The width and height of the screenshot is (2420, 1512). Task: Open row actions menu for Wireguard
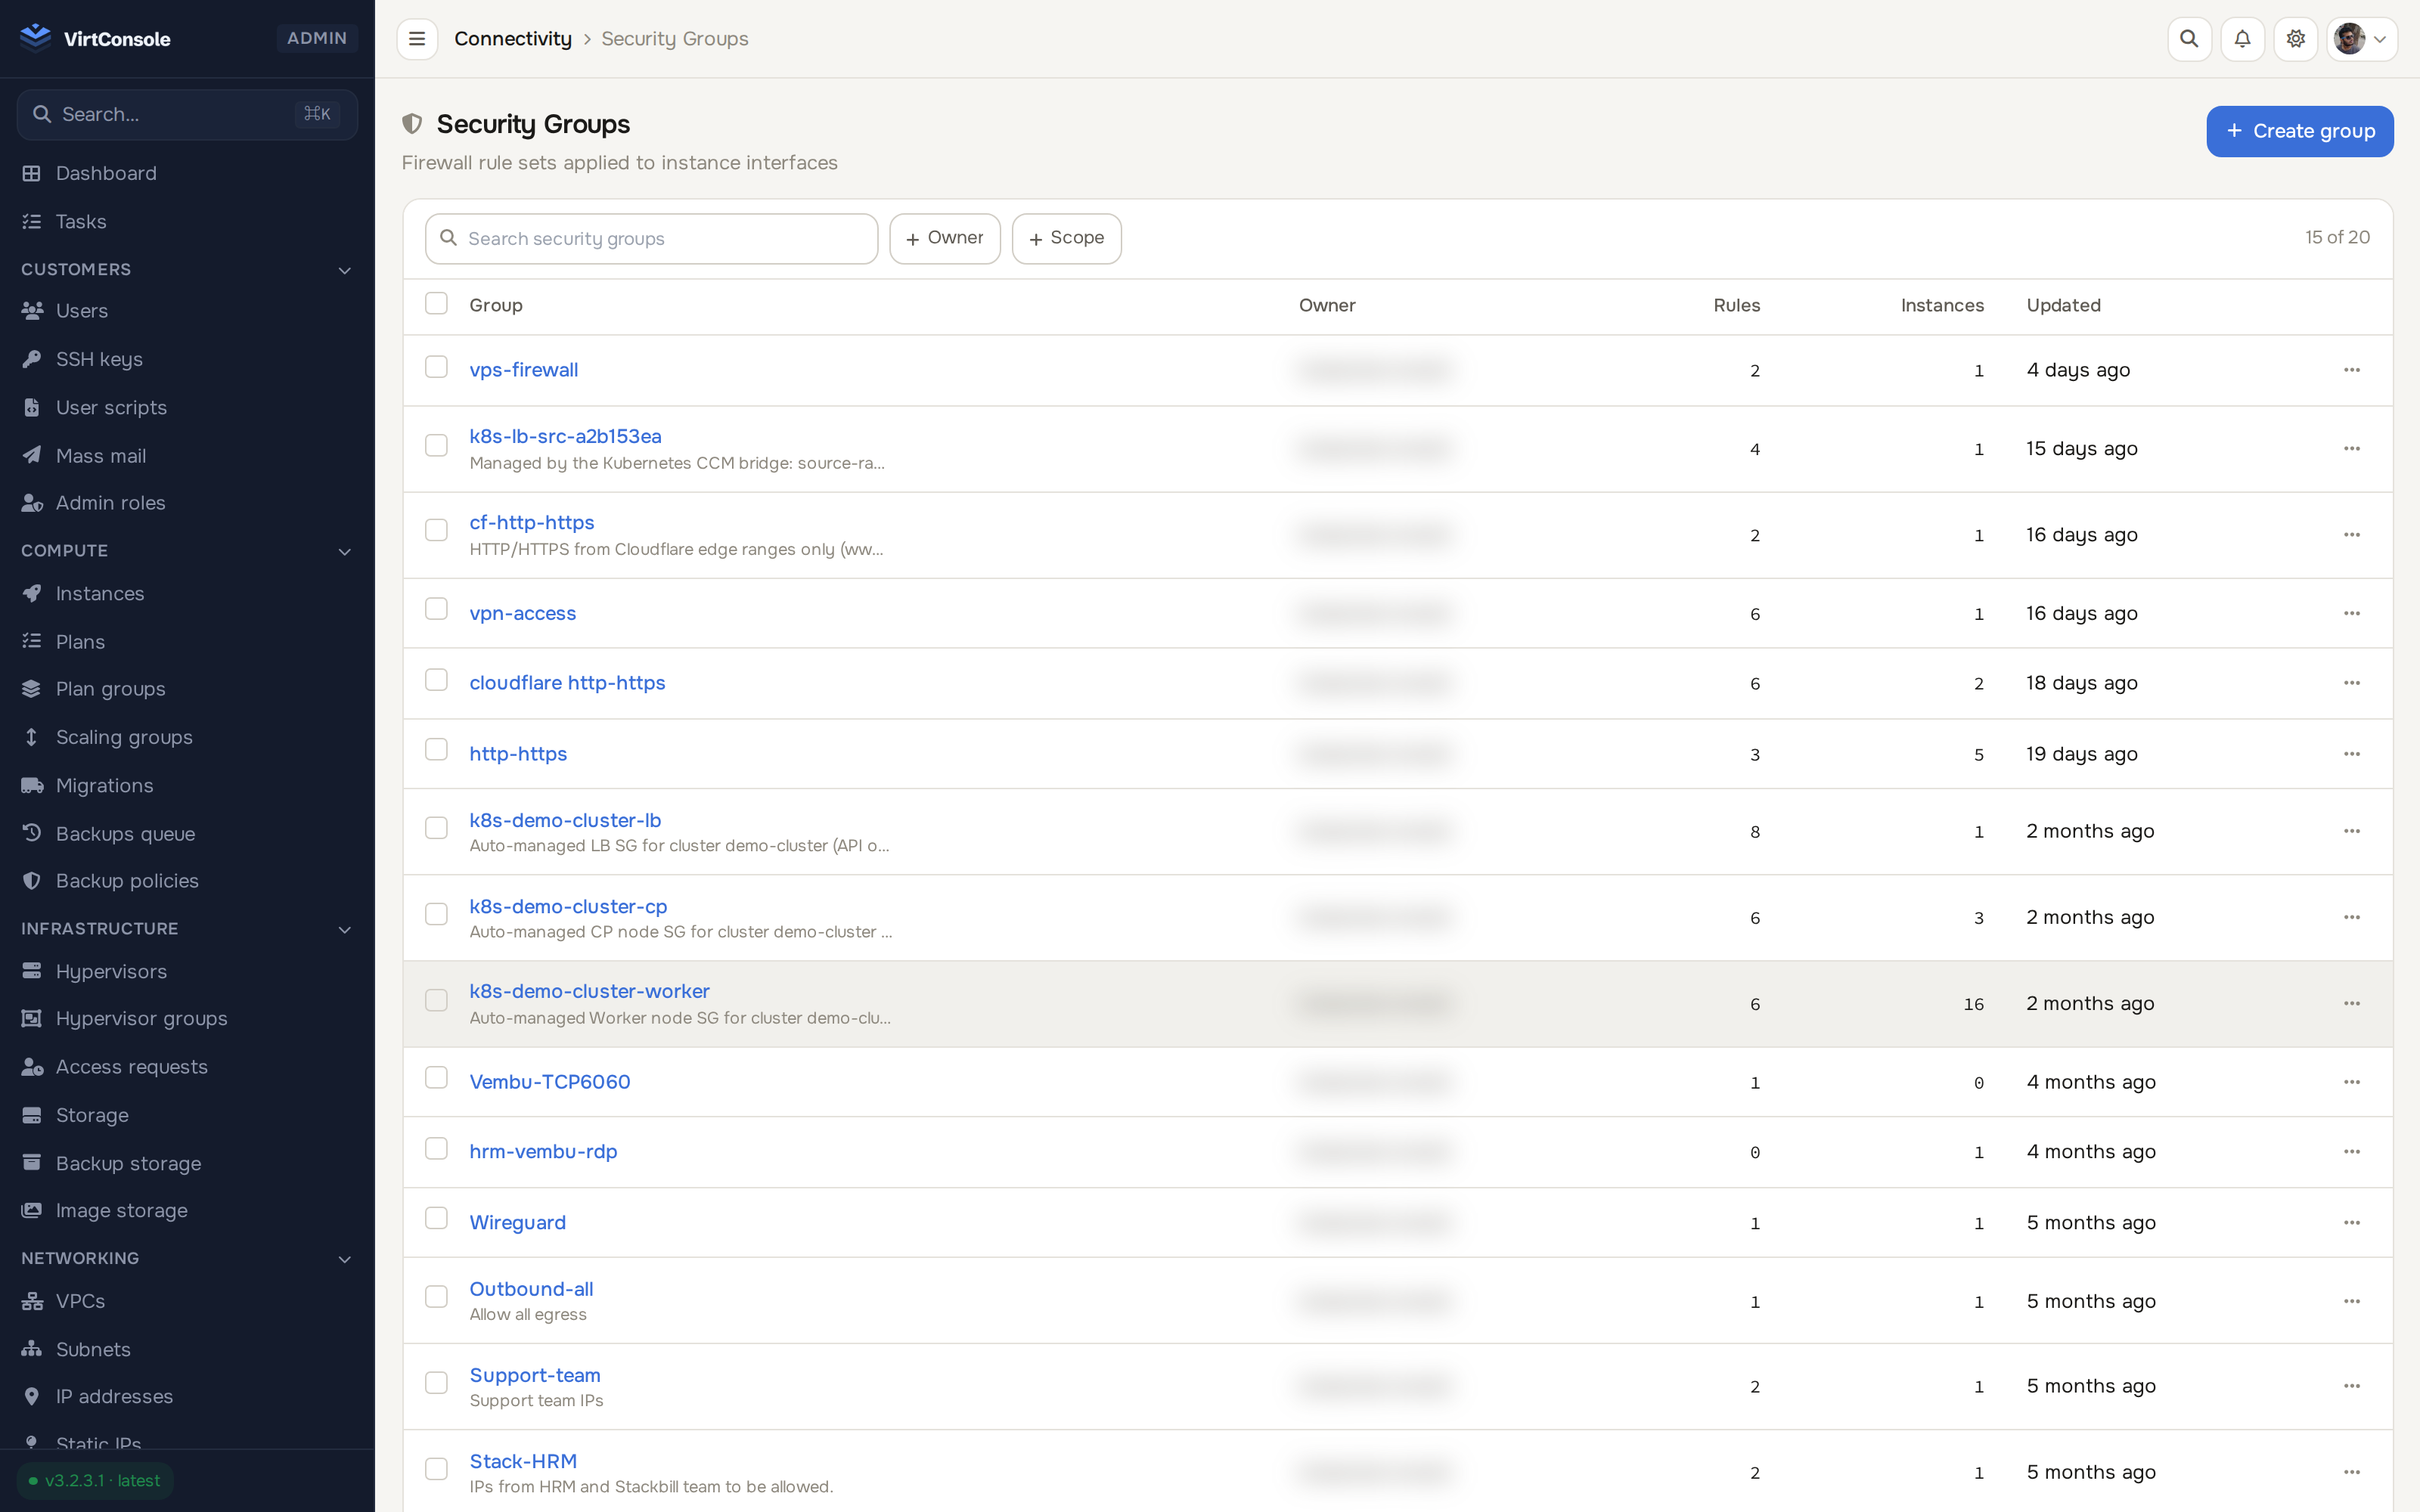pos(2351,1223)
